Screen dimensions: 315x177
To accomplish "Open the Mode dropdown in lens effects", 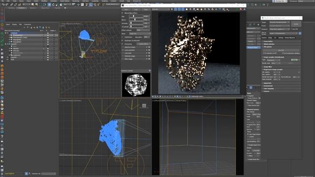I will click(140, 34).
